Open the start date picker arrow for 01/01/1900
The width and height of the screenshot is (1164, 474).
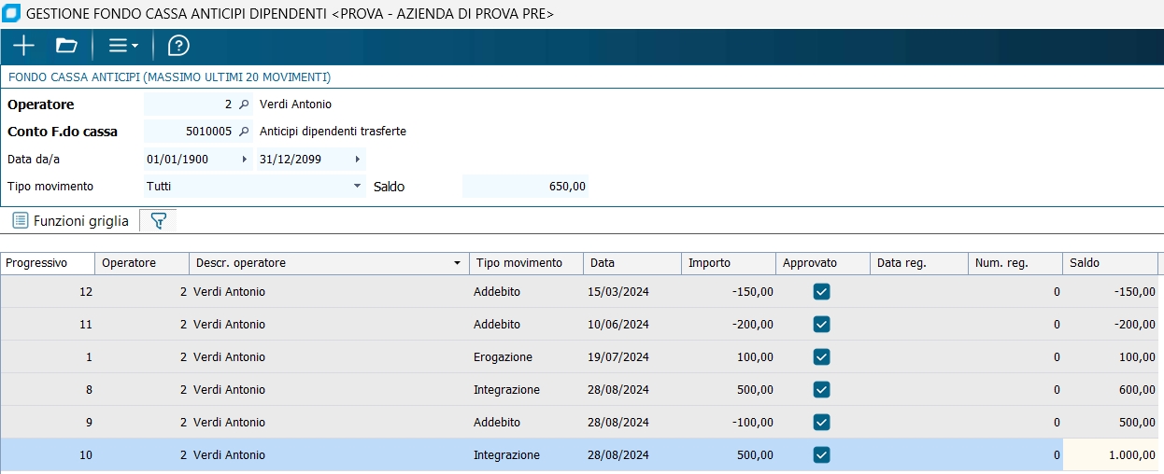tap(245, 160)
